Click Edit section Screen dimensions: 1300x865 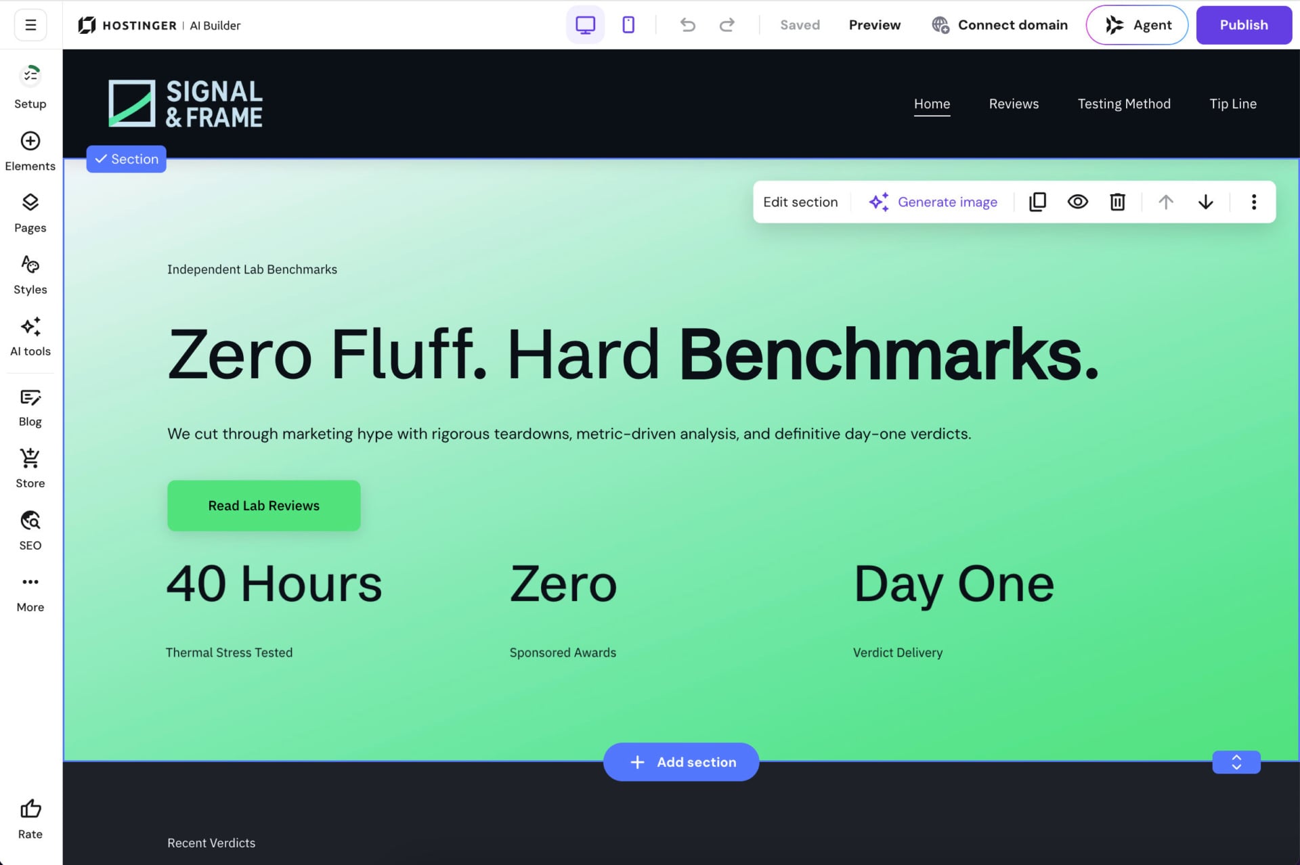click(x=800, y=202)
